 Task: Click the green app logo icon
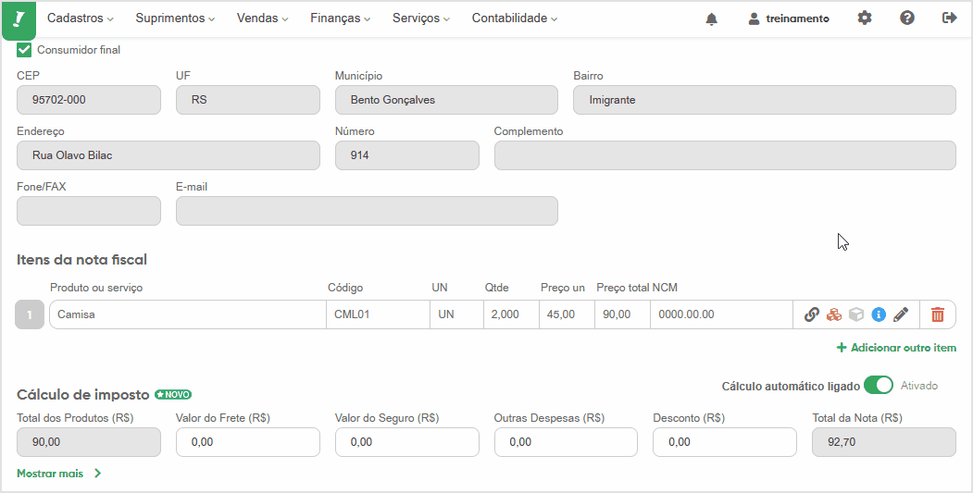click(x=19, y=19)
